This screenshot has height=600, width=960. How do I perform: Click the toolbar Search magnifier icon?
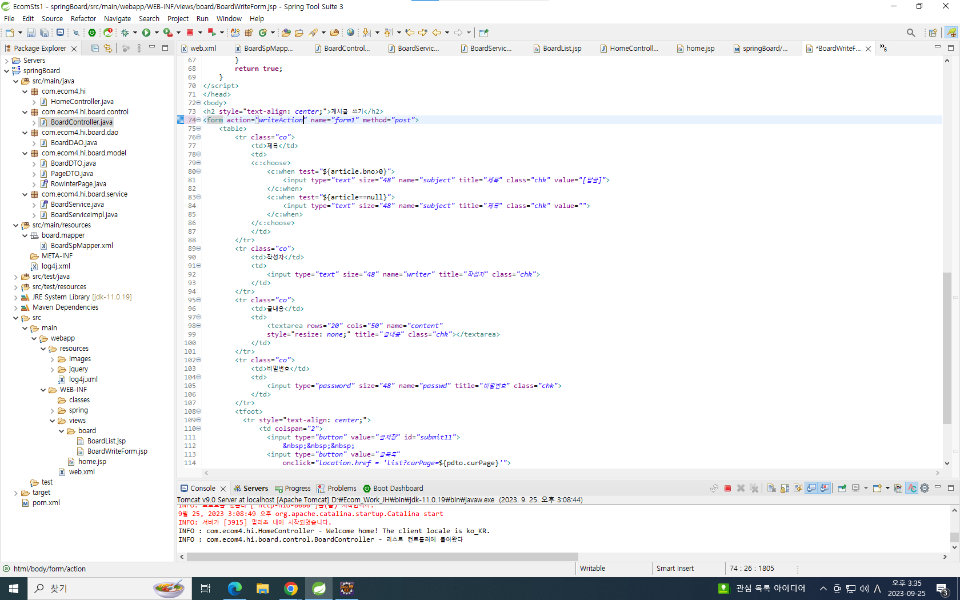(911, 33)
